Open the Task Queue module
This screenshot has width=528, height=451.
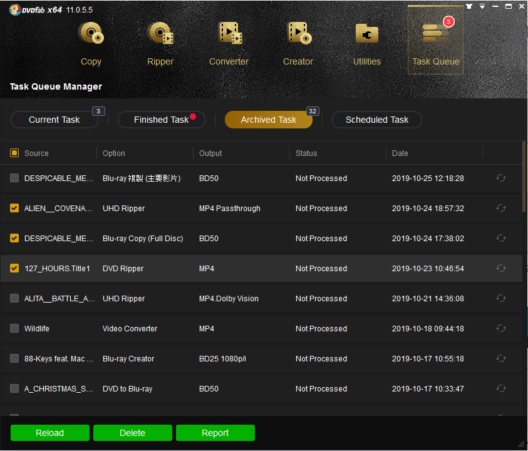tap(436, 39)
